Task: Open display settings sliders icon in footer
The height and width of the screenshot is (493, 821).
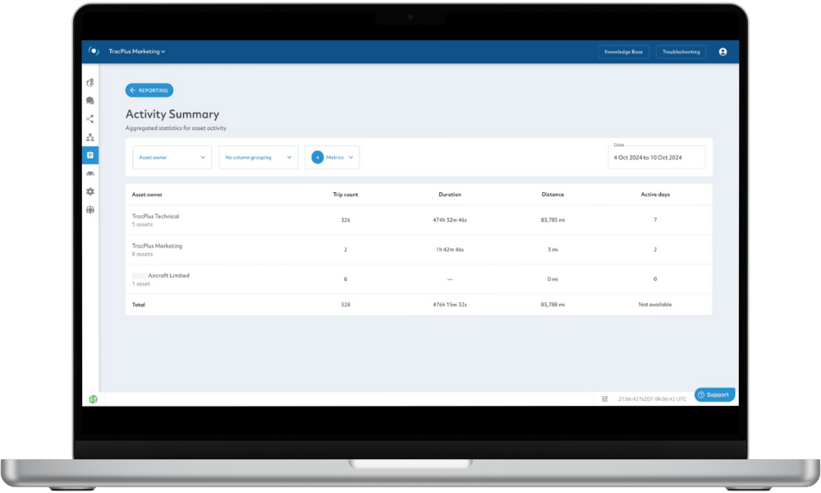Action: [x=605, y=399]
